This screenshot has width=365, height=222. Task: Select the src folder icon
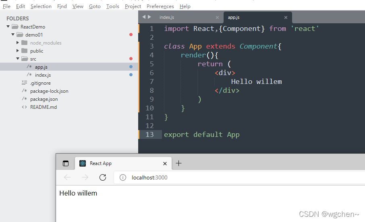point(25,59)
